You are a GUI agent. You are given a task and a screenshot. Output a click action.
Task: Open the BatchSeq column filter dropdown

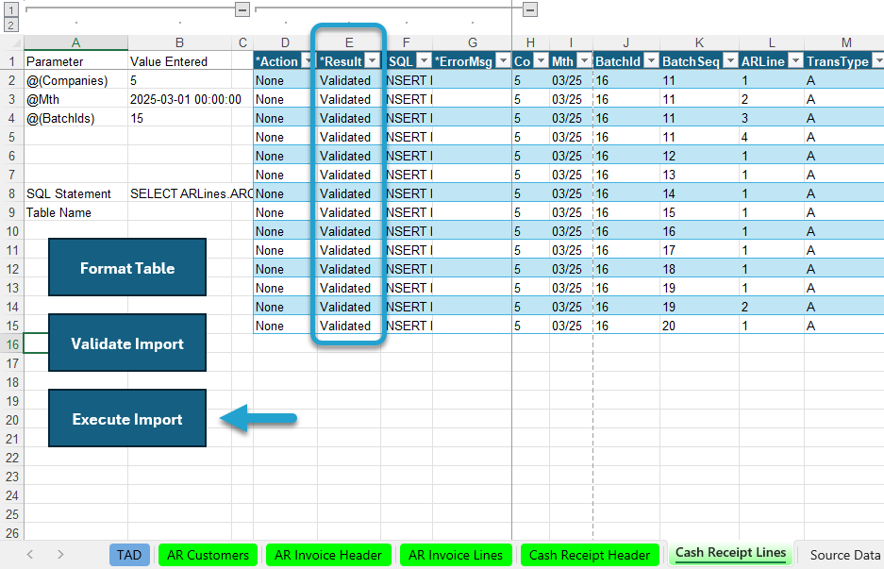tap(730, 61)
